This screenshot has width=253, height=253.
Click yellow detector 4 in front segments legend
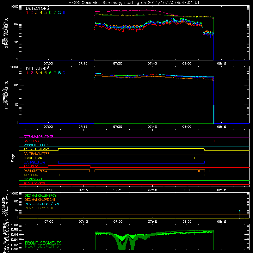(41, 13)
